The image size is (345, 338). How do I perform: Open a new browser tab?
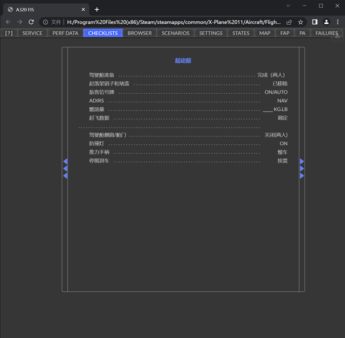click(x=97, y=10)
